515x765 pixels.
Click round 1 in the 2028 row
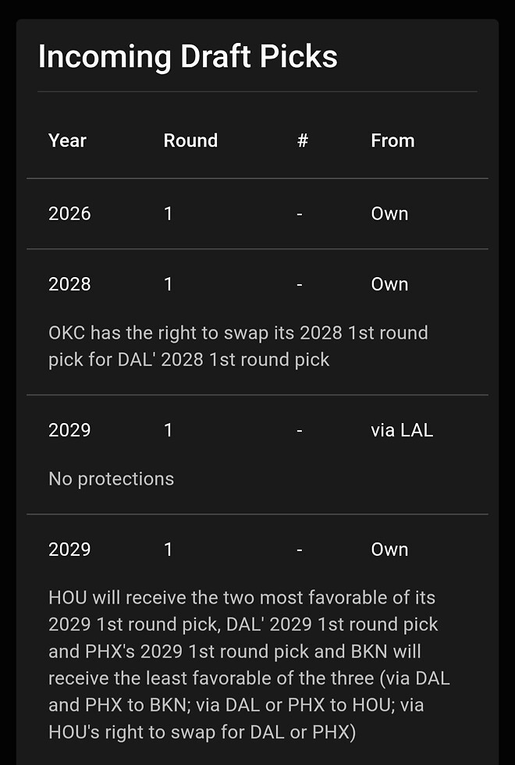(x=169, y=284)
